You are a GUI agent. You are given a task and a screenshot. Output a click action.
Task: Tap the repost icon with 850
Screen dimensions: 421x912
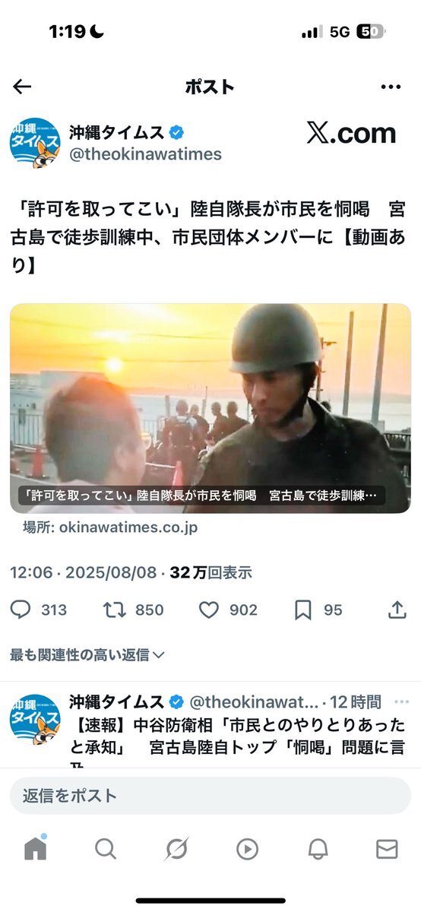point(113,610)
